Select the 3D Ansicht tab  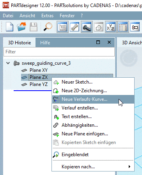[132, 43]
